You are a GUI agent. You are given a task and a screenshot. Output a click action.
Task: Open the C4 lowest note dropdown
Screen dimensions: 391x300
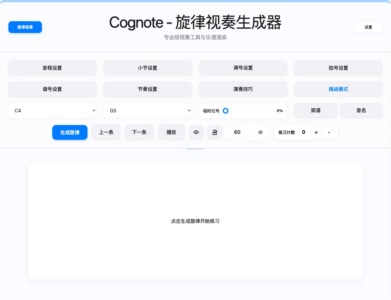52,110
